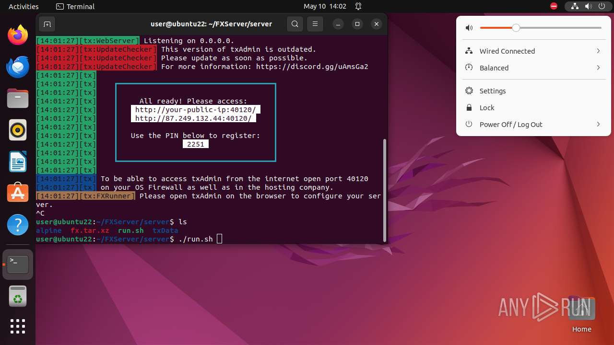Open Ubuntu Software store icon
614x345 pixels.
point(18,193)
